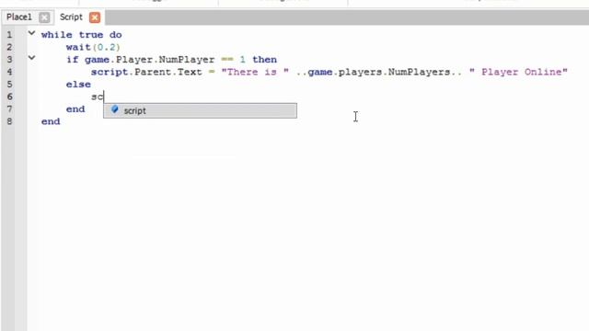Place the cursor on the 'while' keyword
The height and width of the screenshot is (331, 589).
click(57, 35)
